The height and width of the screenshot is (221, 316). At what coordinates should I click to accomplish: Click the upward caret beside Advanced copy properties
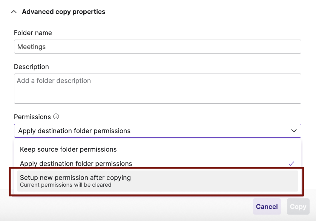[x=14, y=12]
